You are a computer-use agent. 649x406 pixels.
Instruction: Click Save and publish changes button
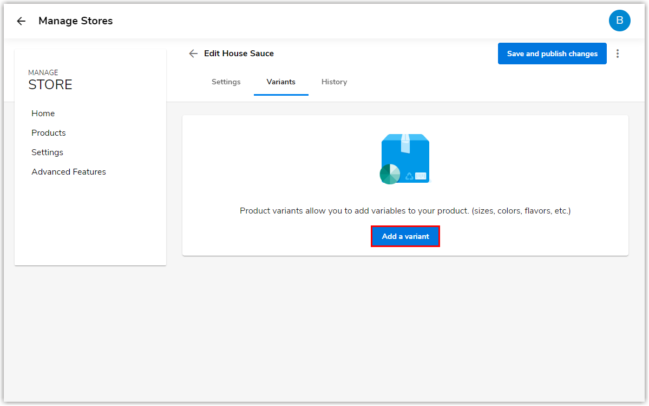(552, 54)
